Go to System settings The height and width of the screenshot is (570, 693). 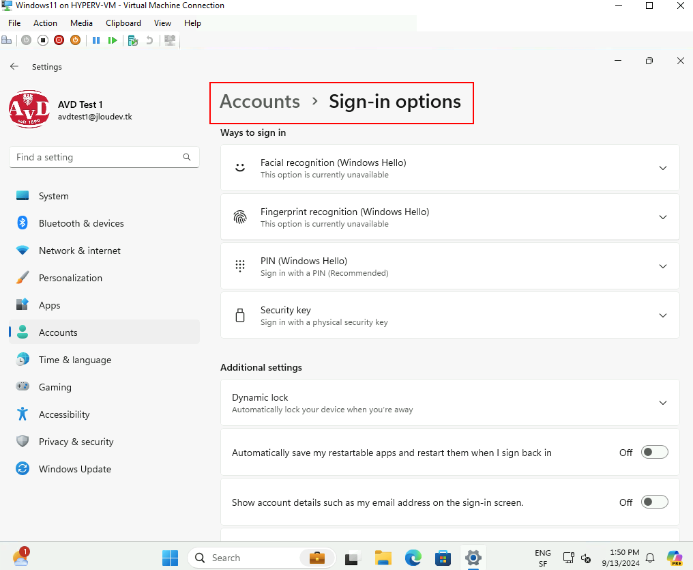pyautogui.click(x=104, y=196)
